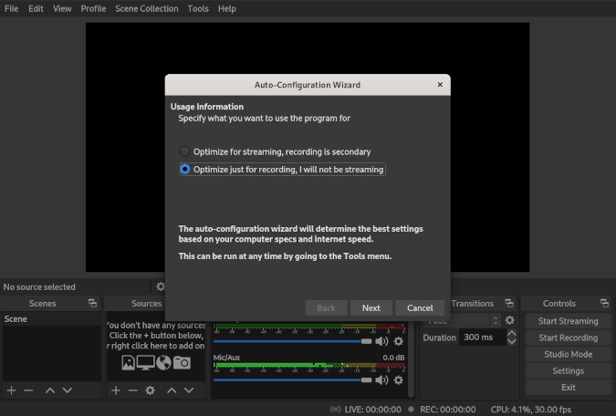Open source properties gear in Sources panel
The height and width of the screenshot is (416, 616).
pos(151,390)
